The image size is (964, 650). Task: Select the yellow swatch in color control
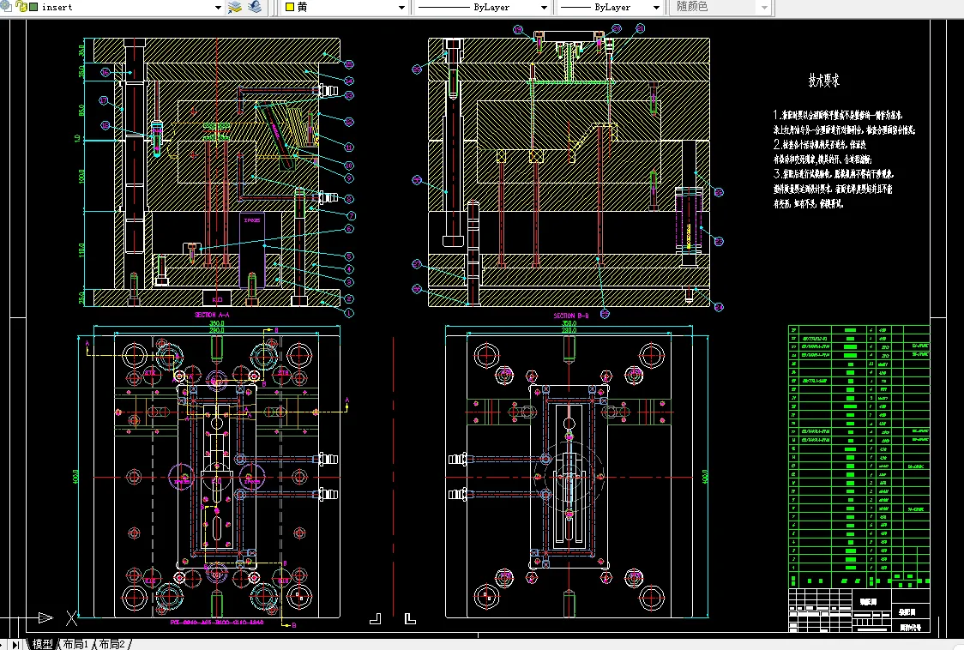[290, 7]
